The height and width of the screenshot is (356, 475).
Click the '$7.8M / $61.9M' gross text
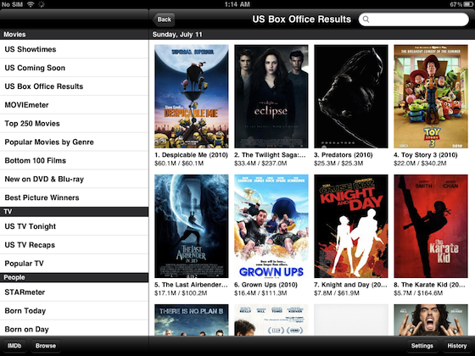pyautogui.click(x=337, y=293)
